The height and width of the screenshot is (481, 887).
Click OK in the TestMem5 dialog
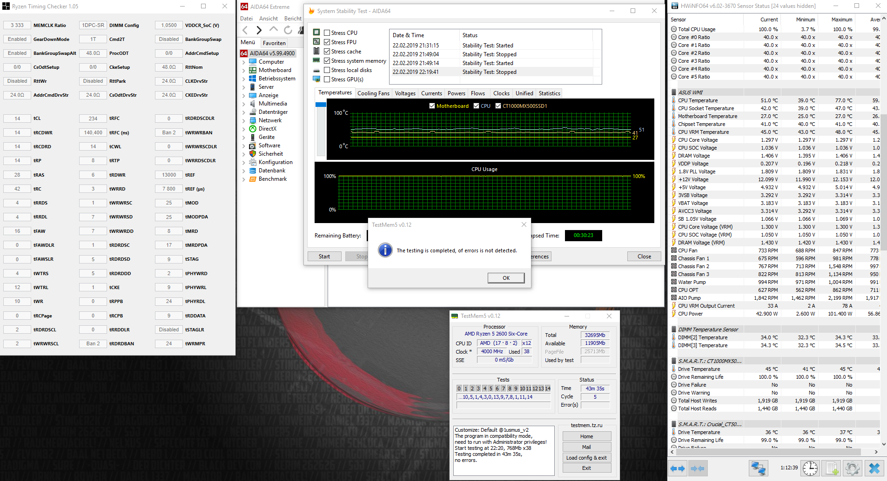point(506,278)
